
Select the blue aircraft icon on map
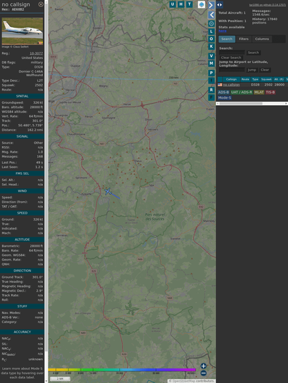pyautogui.click(x=108, y=192)
